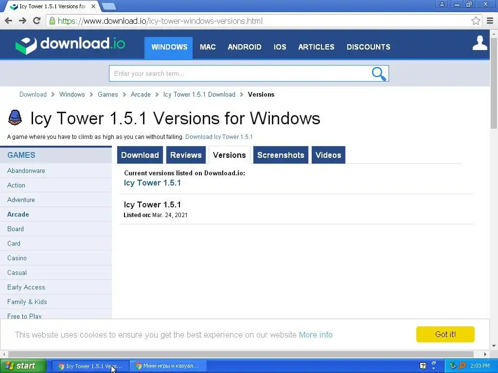Open Casual games category
The image size is (498, 373).
tap(17, 273)
